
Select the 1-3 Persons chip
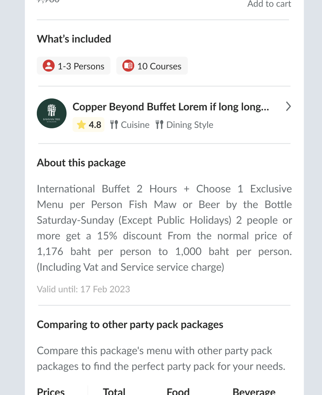point(74,66)
